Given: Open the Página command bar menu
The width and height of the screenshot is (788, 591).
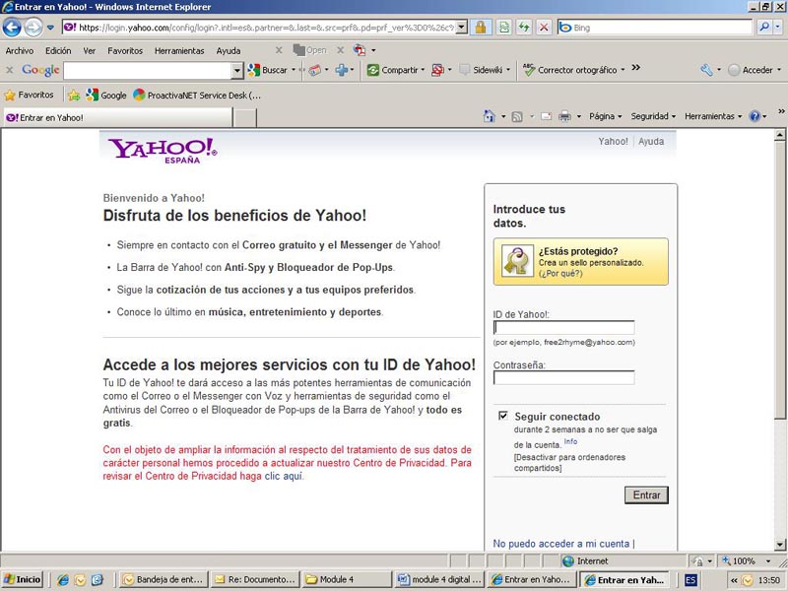Looking at the screenshot, I should [x=605, y=116].
